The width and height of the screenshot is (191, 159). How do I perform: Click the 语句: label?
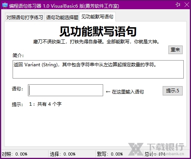tap(18, 89)
